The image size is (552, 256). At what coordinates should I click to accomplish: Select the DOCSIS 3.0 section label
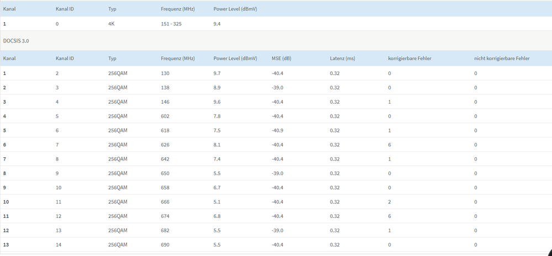pyautogui.click(x=16, y=41)
